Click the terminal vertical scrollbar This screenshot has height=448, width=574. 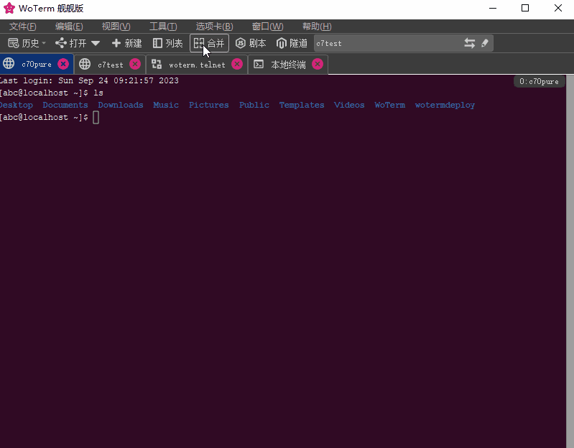coord(570,261)
